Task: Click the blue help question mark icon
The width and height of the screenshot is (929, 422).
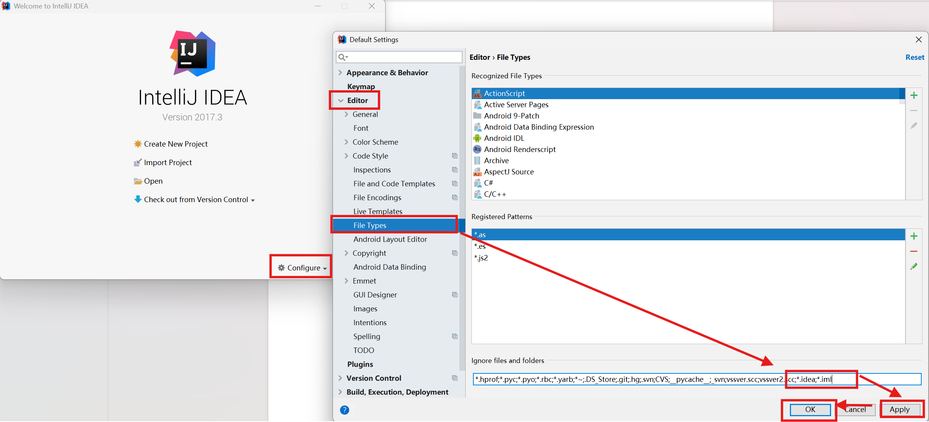Action: [x=344, y=410]
